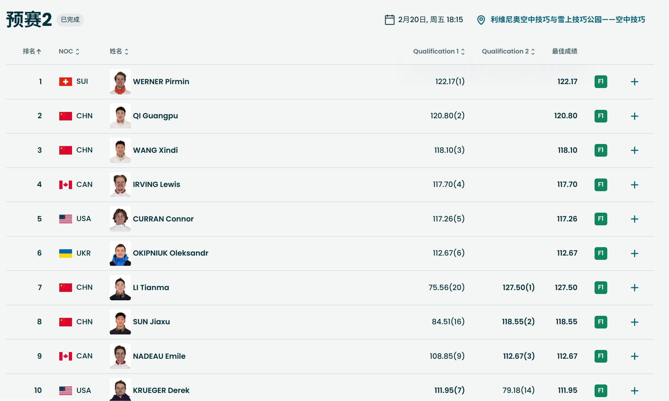Expand details for CURRAN Connor row

(x=634, y=219)
